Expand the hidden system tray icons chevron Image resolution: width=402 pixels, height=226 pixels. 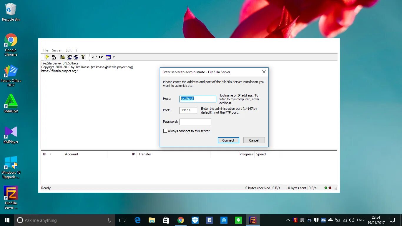coord(288,220)
